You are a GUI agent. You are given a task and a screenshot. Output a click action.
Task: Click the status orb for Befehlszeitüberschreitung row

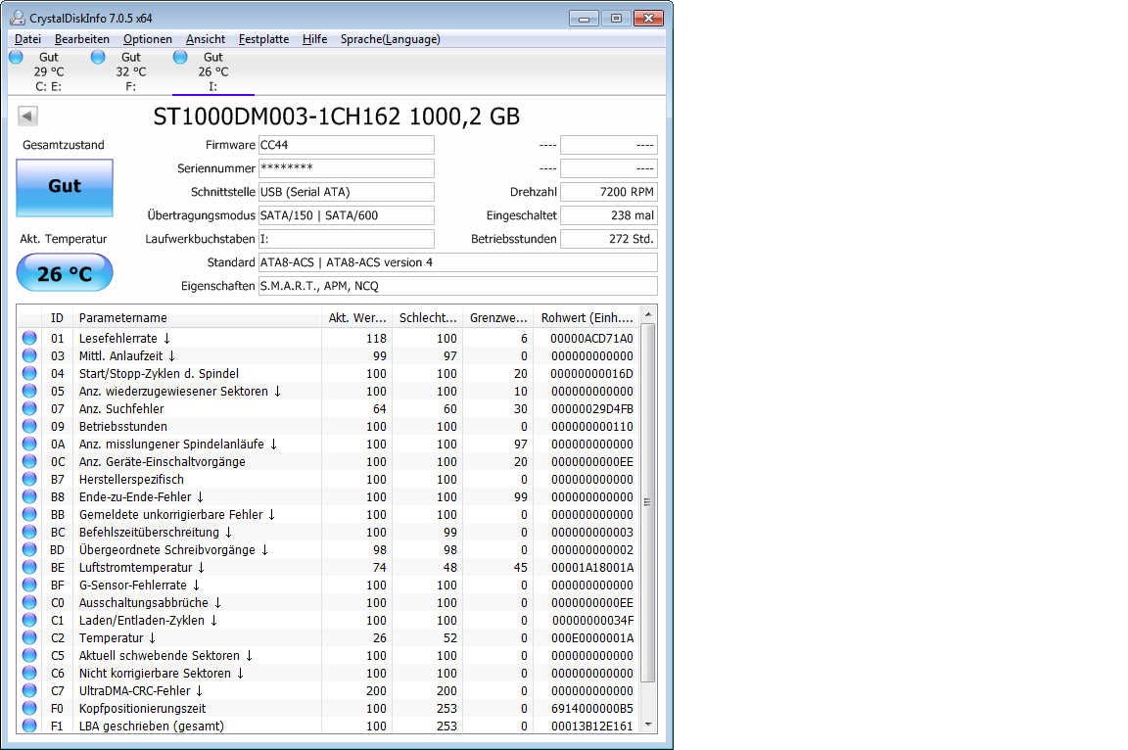click(x=29, y=532)
